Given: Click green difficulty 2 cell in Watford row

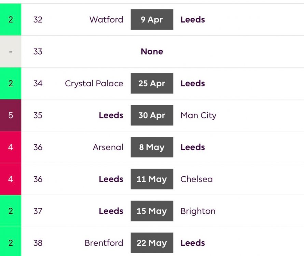Looking at the screenshot, I should [11, 19].
